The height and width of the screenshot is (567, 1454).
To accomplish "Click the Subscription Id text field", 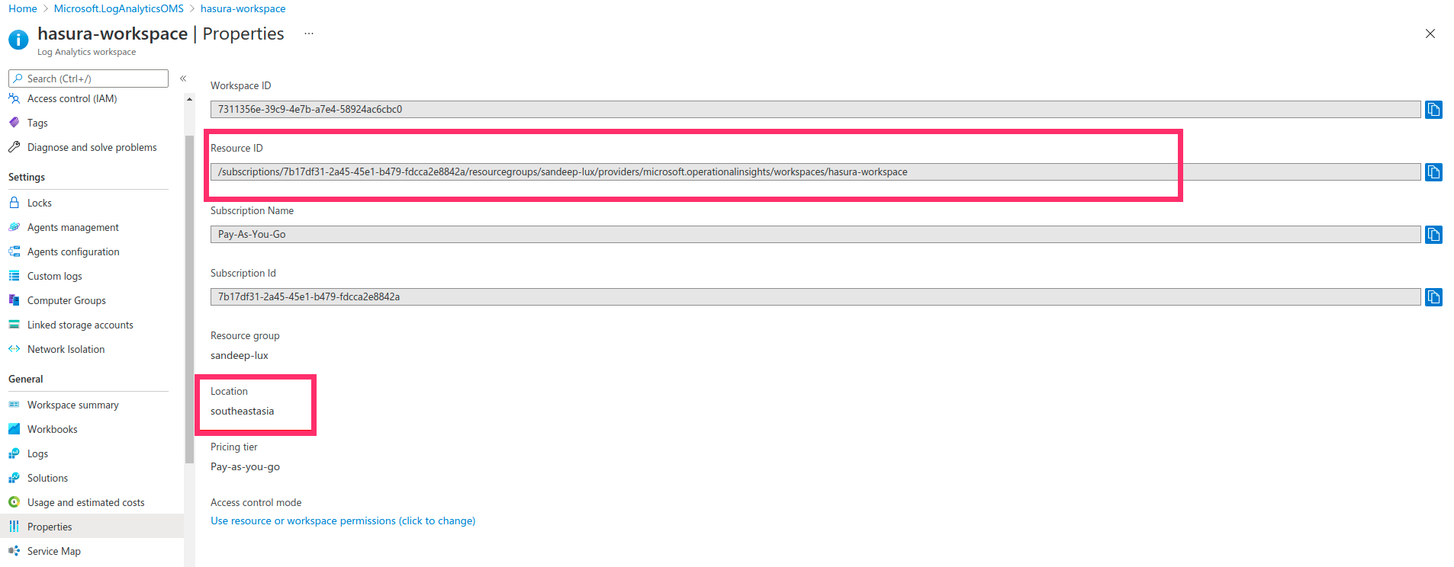I will 815,296.
